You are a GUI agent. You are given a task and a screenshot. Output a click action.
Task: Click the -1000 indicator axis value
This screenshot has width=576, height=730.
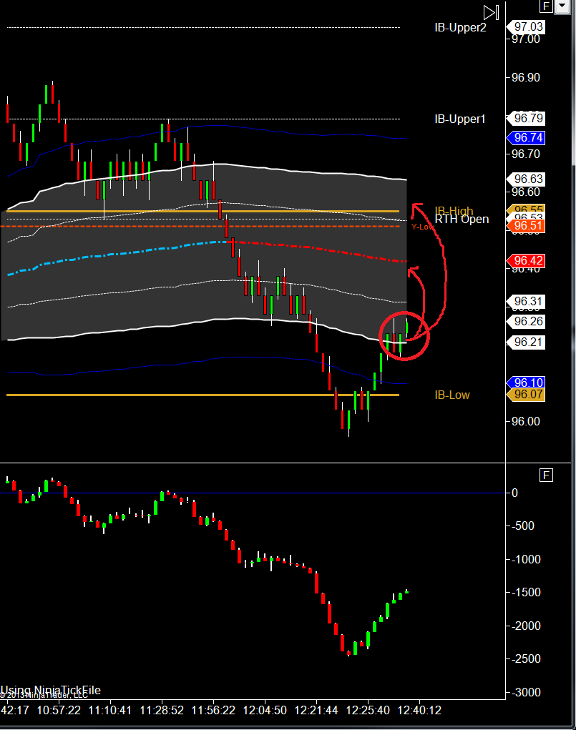pyautogui.click(x=526, y=560)
